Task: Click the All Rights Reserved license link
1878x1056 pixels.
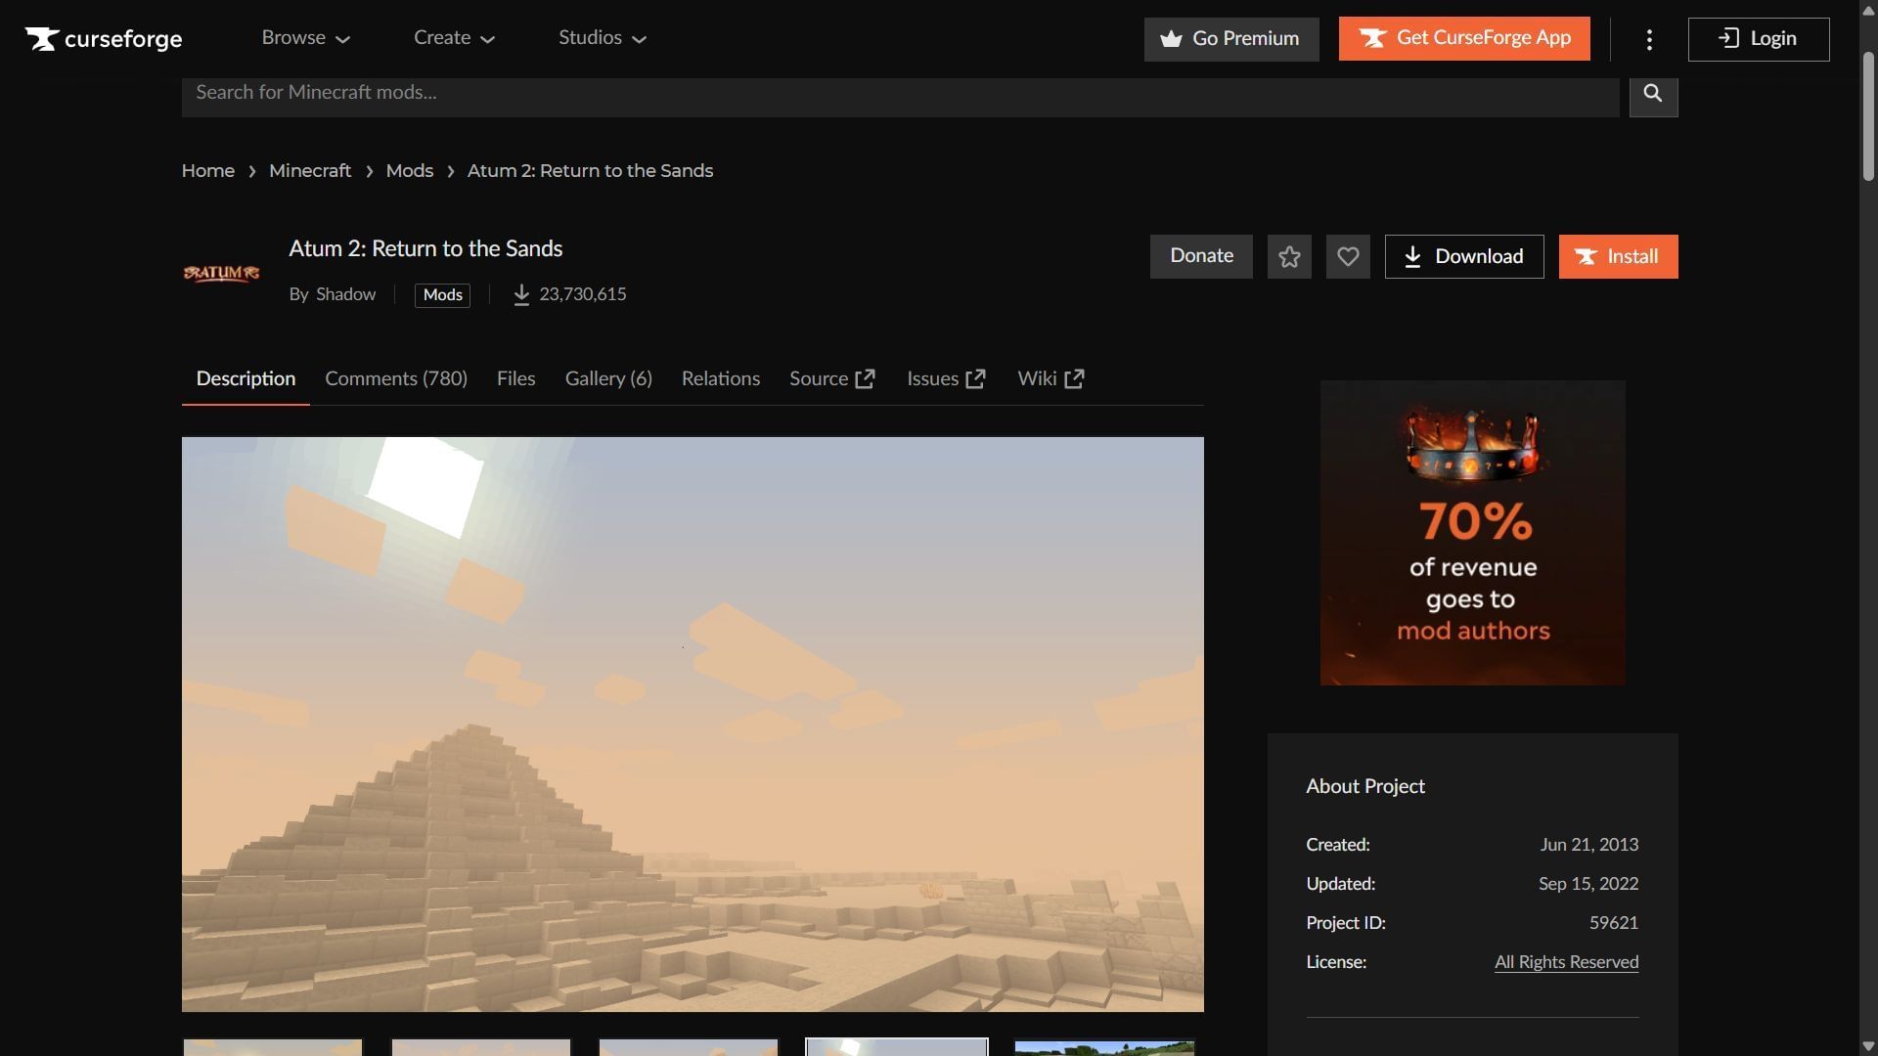Action: coord(1566,962)
